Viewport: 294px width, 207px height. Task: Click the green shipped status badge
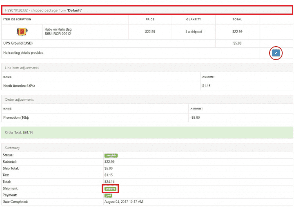click(x=110, y=189)
